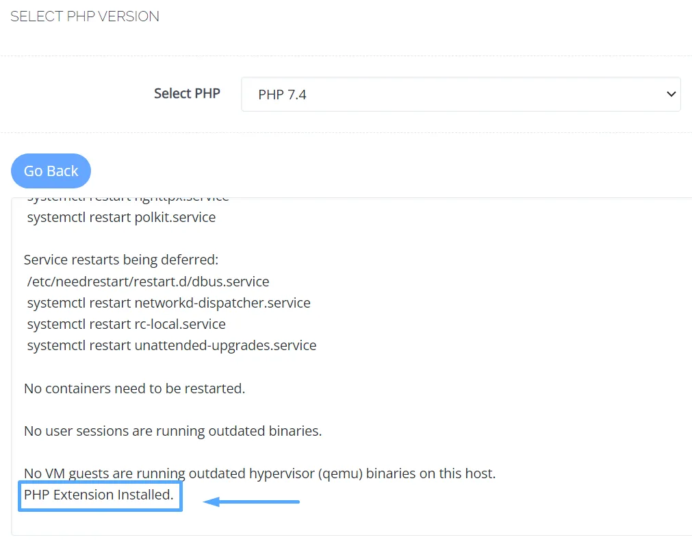
Task: Click the rc-local.service restart line
Action: (126, 324)
